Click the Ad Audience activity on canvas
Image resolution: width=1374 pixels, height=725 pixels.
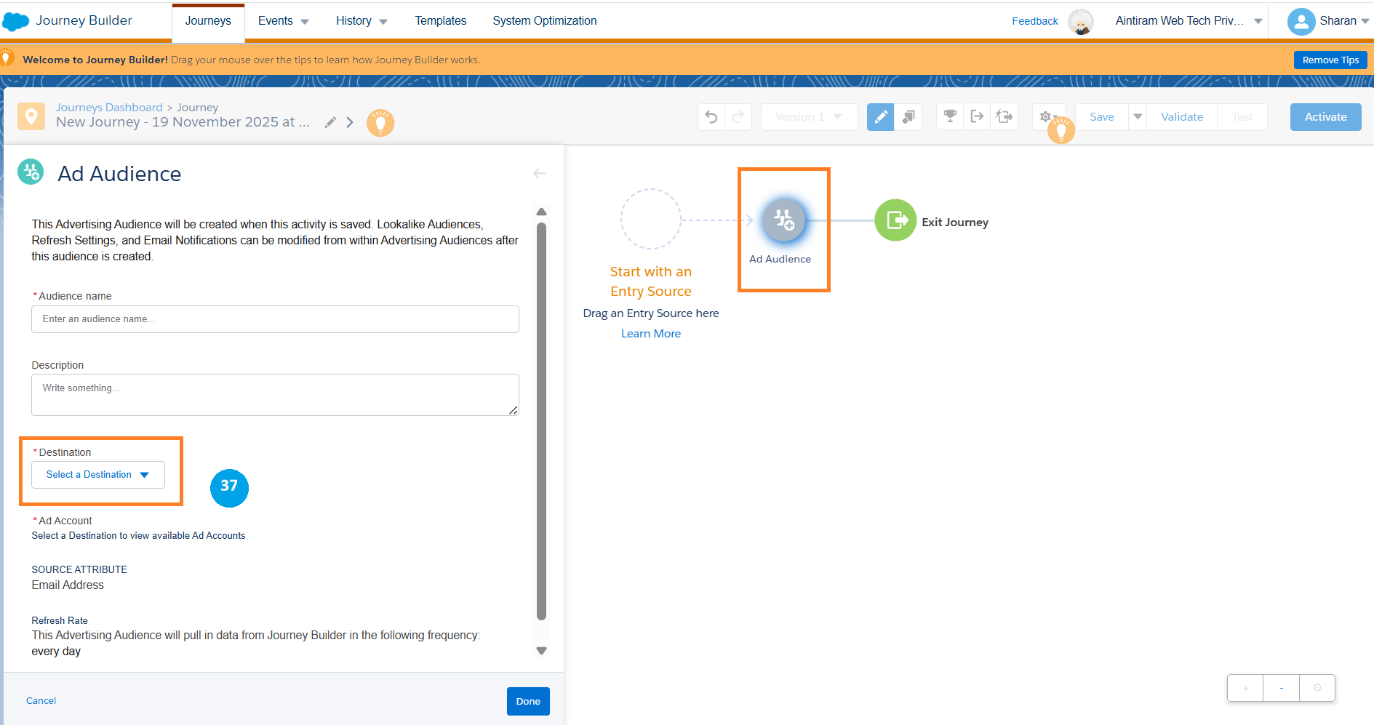coord(783,220)
